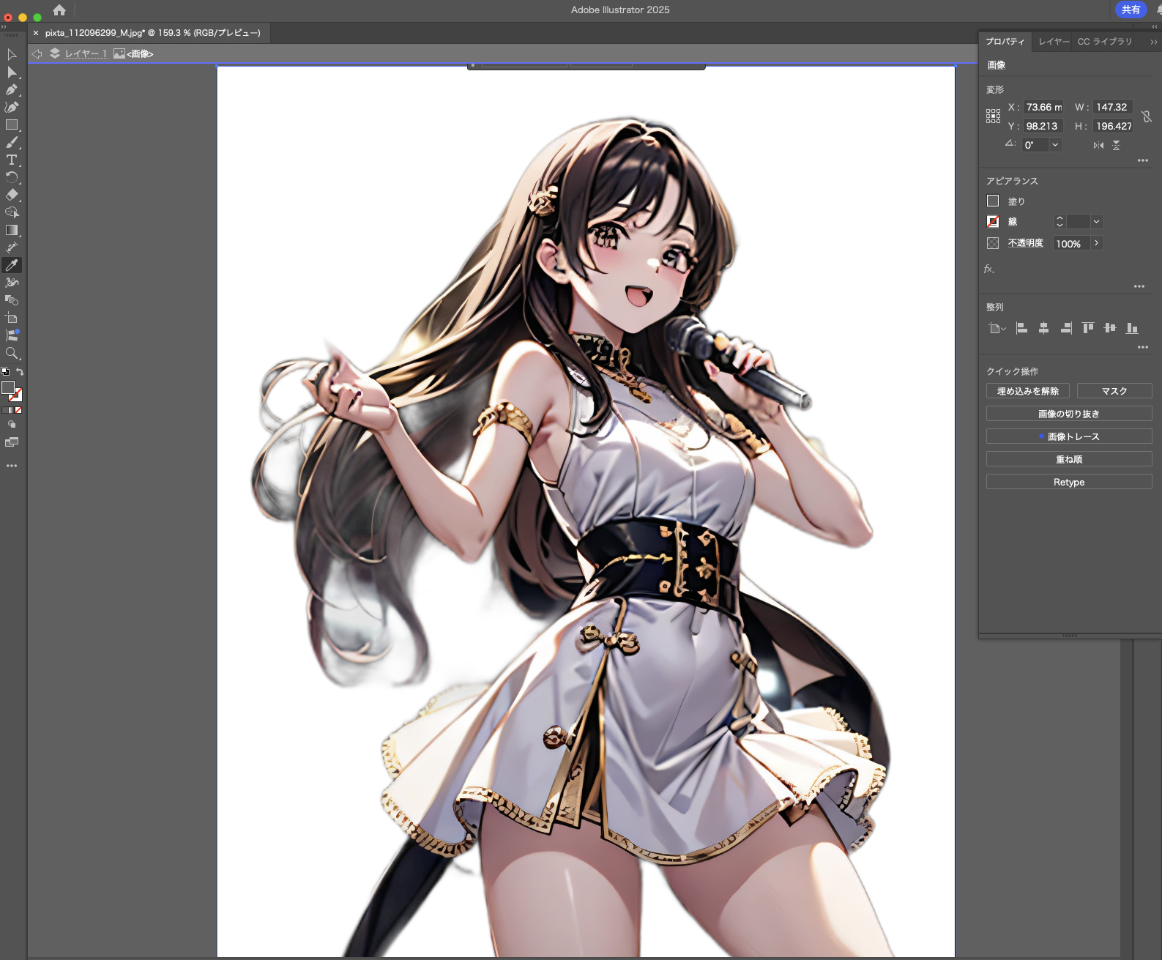Activate the Gradient tool

[12, 230]
